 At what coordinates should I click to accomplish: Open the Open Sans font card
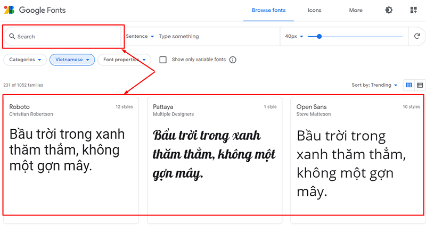pos(358,160)
